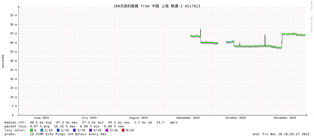Select the violet 4/10 loss swatch

90,130
